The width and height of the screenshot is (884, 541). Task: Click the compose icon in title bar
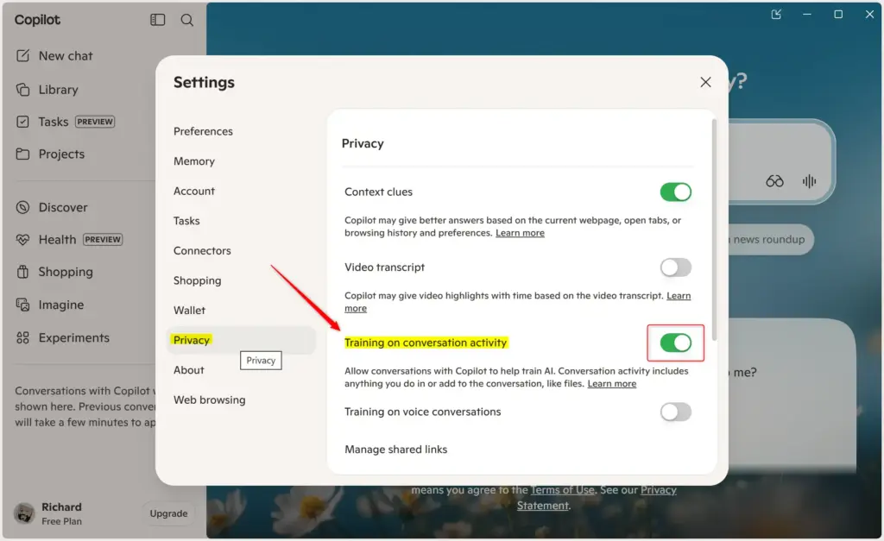pos(776,14)
